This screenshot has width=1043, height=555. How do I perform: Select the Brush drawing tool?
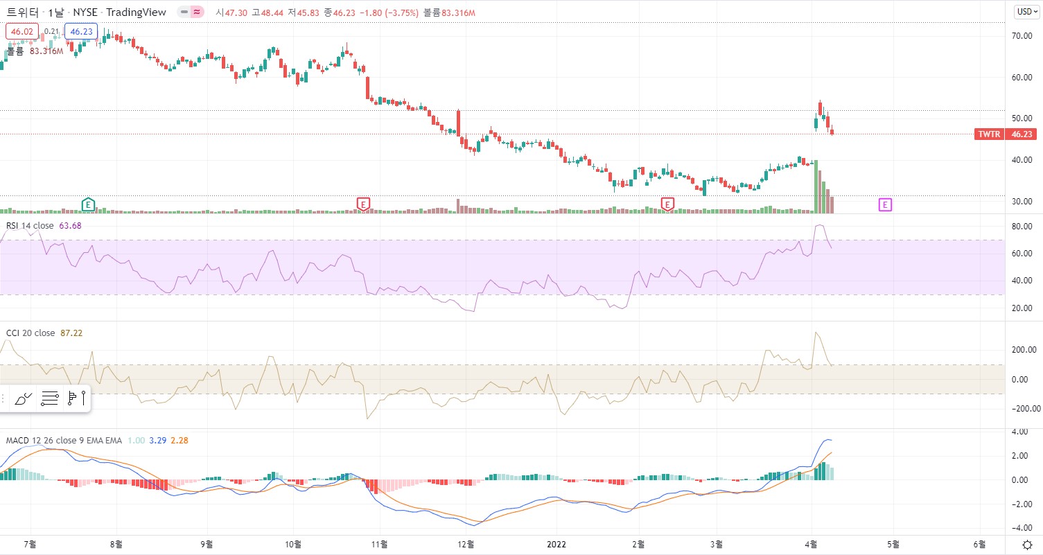(x=24, y=398)
